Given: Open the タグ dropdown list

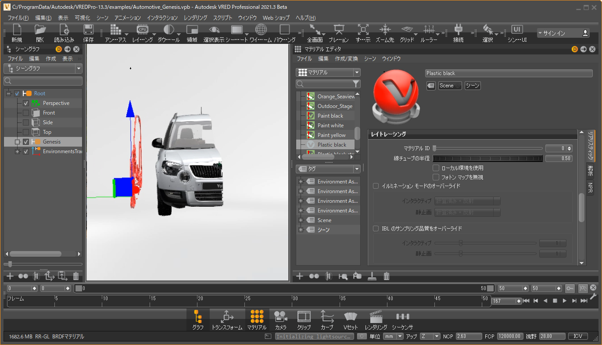Looking at the screenshot, I should pos(328,169).
